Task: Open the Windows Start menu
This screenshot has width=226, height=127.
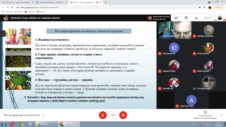Action: 4,124
